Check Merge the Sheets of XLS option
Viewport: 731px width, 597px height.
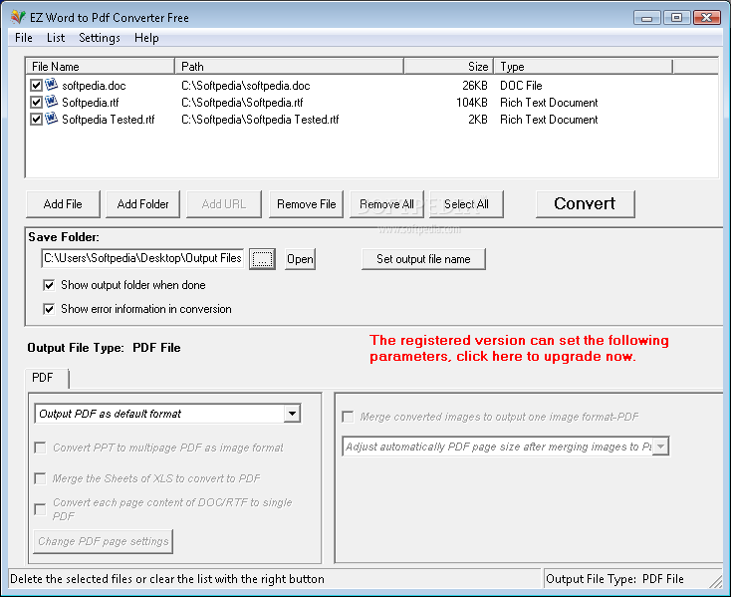point(41,478)
